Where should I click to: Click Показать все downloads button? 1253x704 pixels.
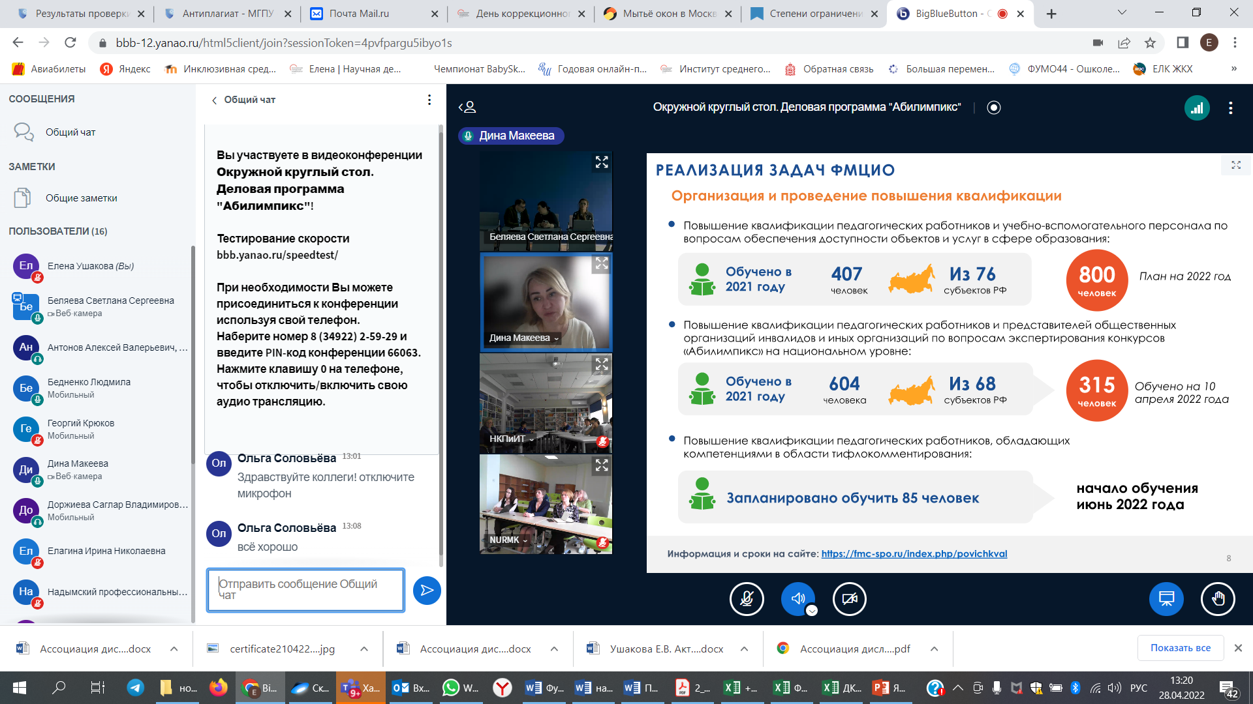[1180, 648]
